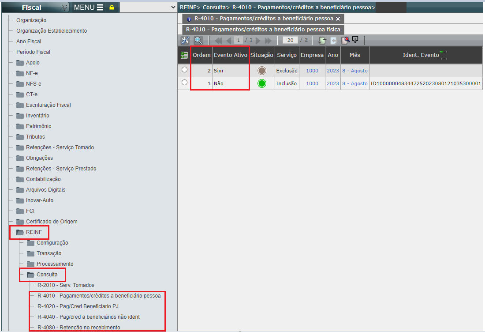Go to the next page arrow
This screenshot has height=332, width=485.
click(258, 41)
